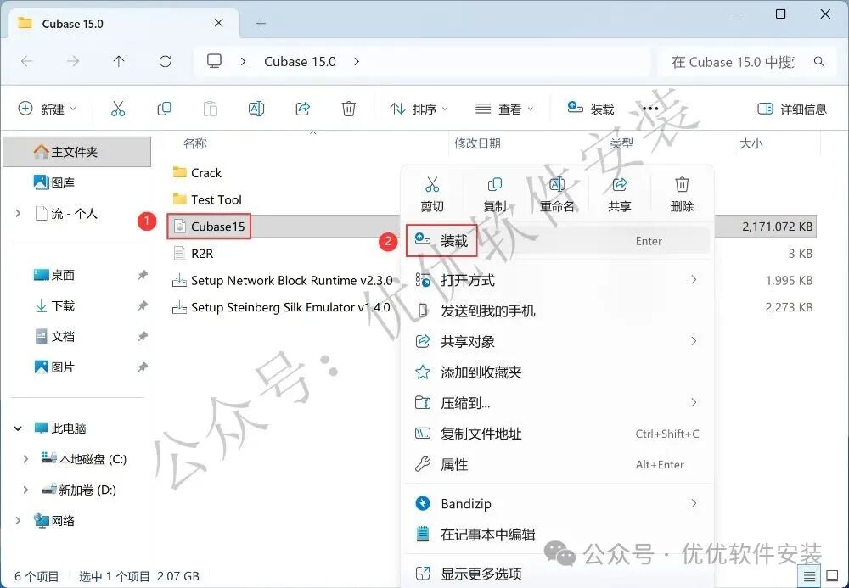
Task: Expand the 网络 tree node
Action: 18,520
